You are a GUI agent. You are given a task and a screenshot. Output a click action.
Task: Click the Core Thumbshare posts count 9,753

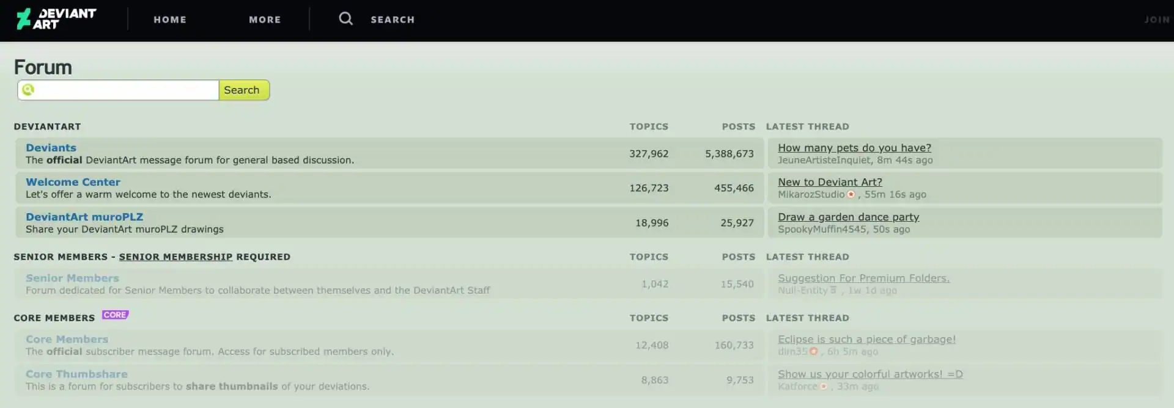pos(740,380)
